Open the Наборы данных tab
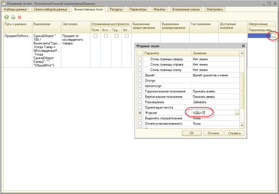 (15, 9)
